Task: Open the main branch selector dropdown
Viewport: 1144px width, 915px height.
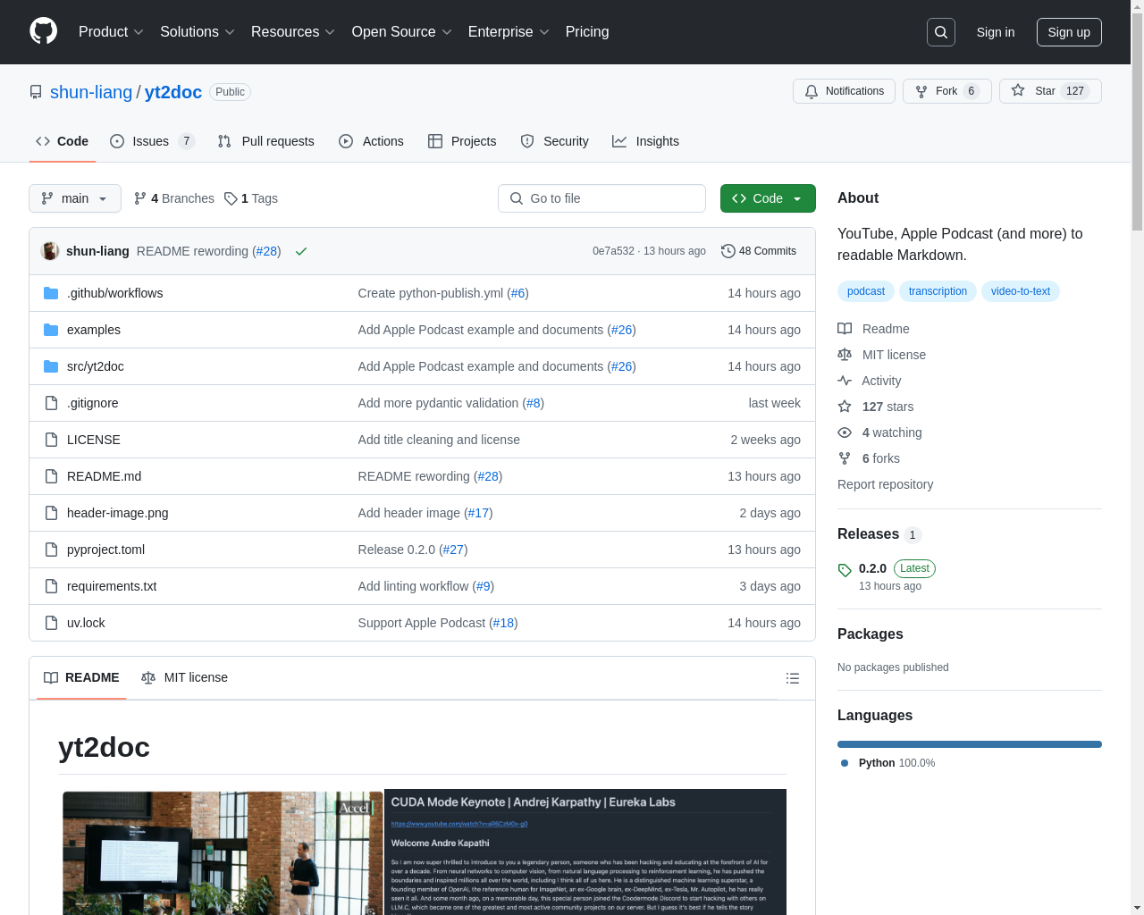Action: point(75,198)
